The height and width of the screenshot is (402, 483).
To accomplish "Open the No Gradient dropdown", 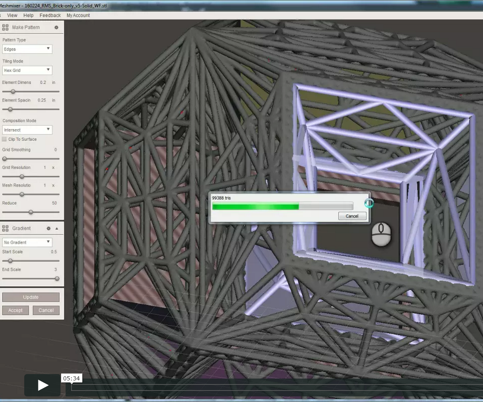I will [27, 242].
